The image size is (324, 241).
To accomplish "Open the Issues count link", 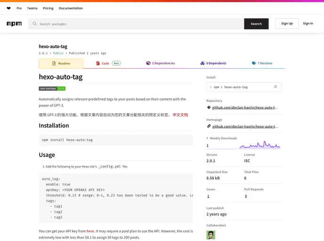I will pos(208,196).
